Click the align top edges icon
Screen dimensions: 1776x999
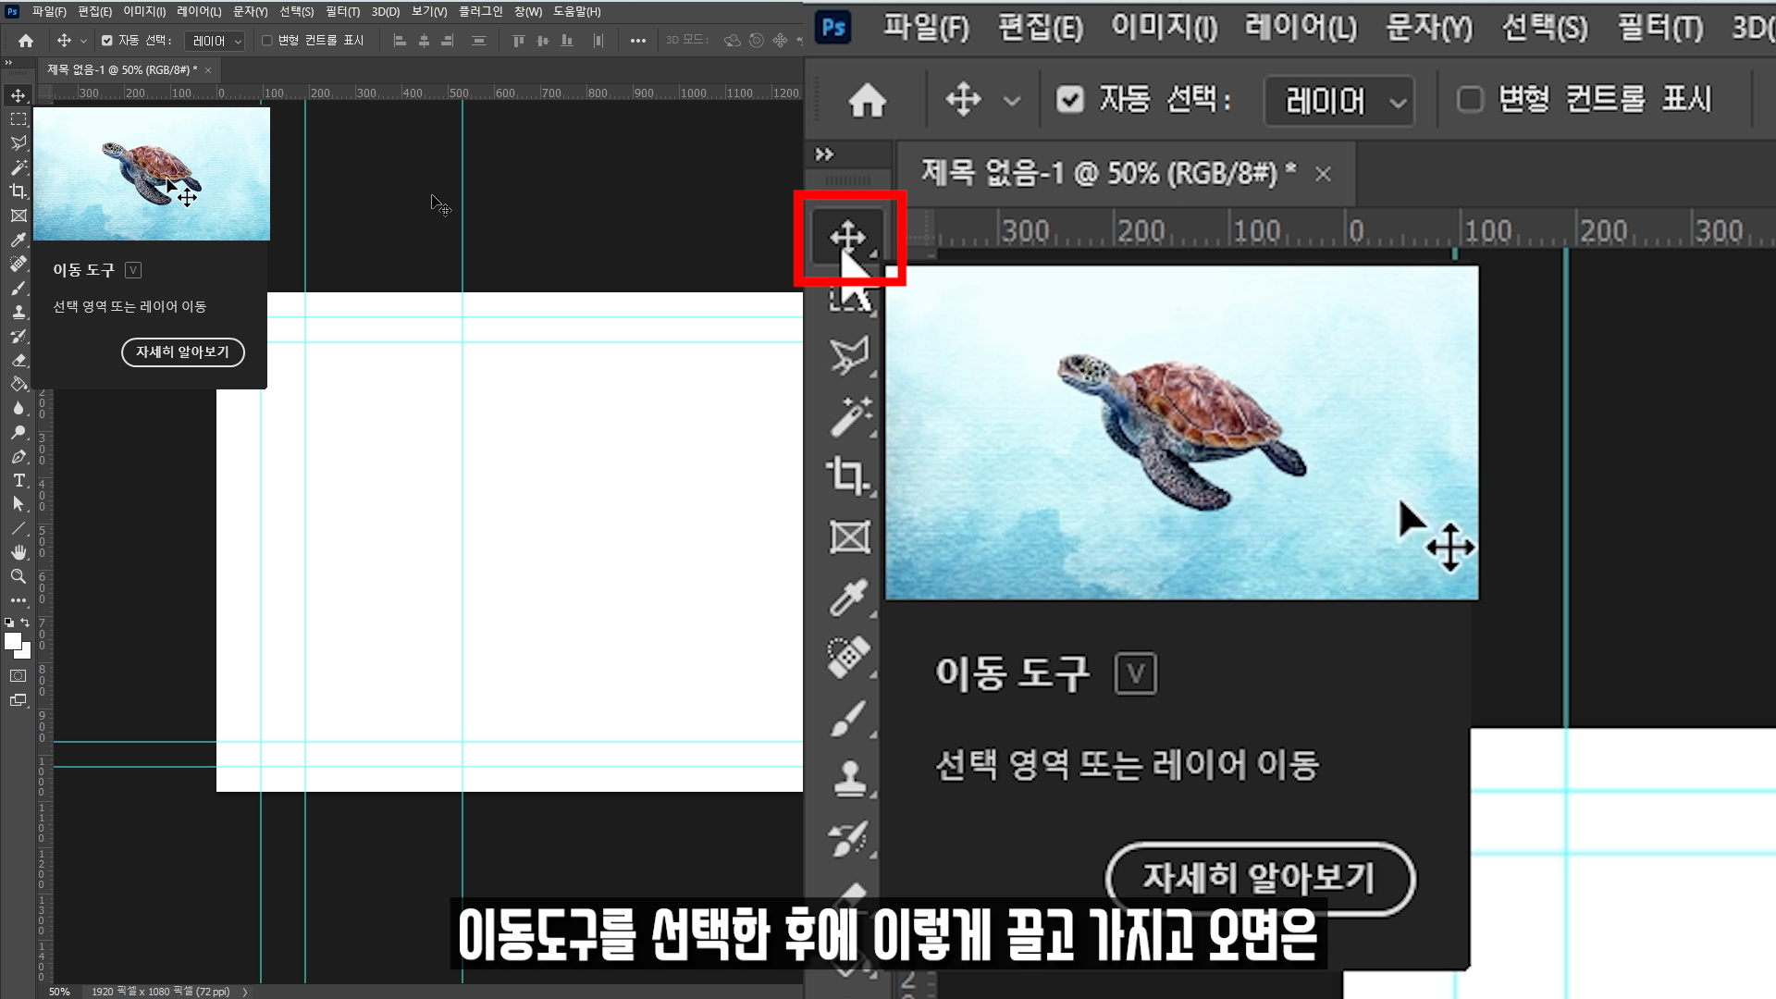tap(518, 41)
